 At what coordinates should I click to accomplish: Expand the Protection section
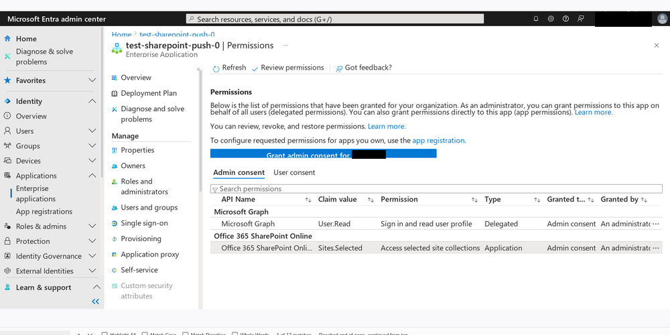[x=92, y=241]
